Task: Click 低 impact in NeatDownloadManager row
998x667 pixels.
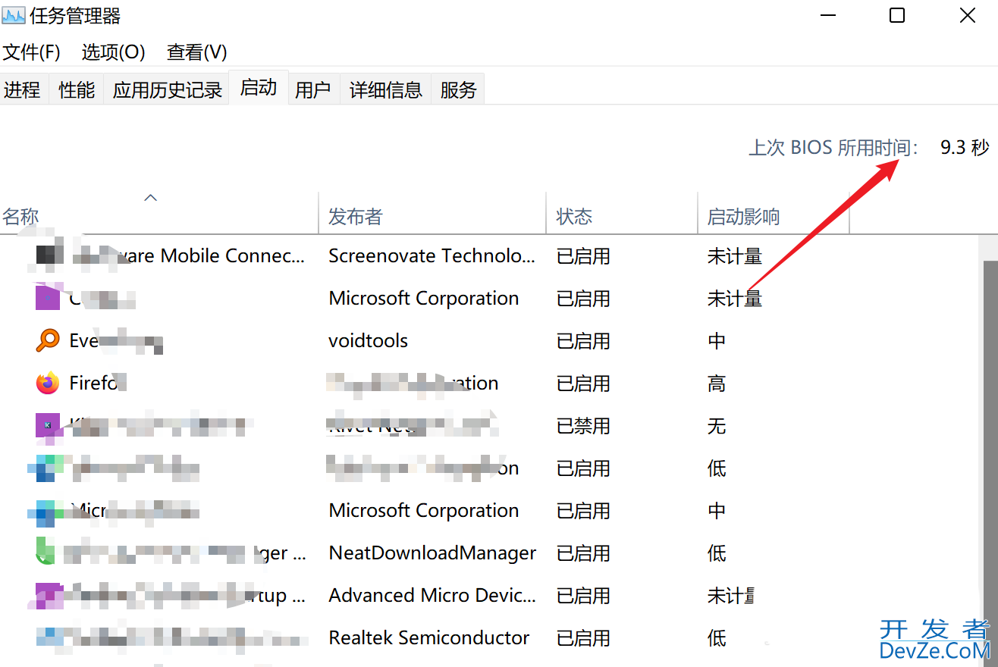Action: pos(717,553)
